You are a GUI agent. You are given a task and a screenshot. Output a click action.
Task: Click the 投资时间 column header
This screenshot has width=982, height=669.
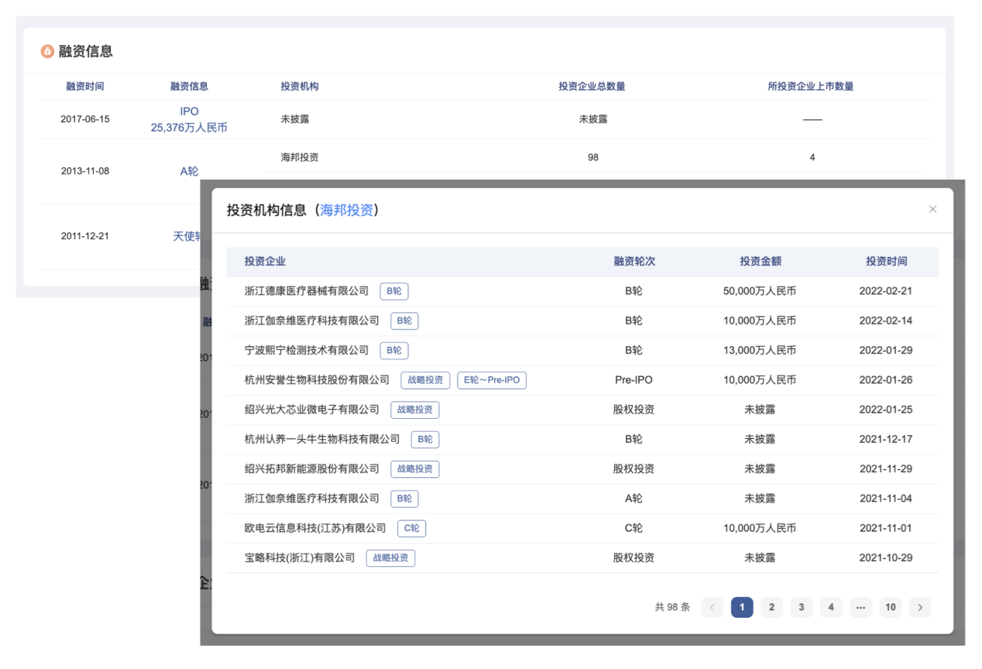(x=886, y=262)
